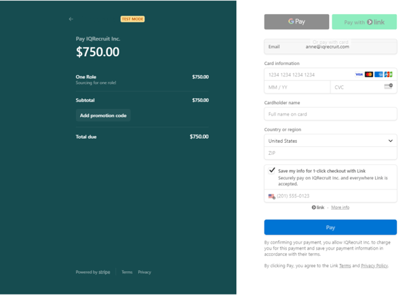Click the Mastercard icon
This screenshot has width=407, height=295.
coord(369,74)
